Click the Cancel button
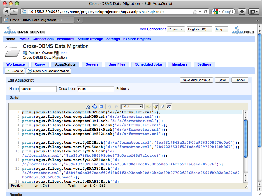 pos(240,80)
